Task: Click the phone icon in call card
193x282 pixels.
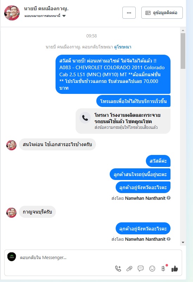Action: click(x=85, y=118)
